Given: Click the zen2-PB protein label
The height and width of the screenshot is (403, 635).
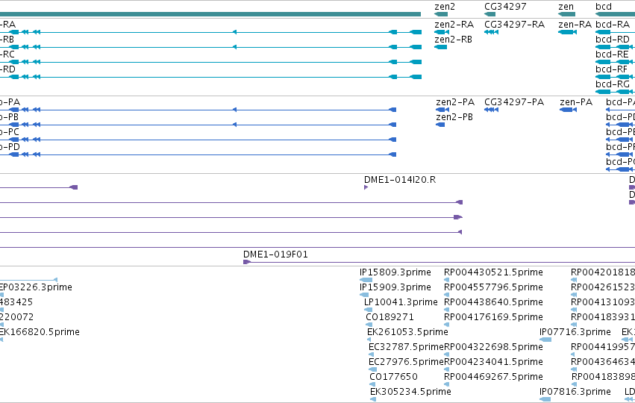Looking at the screenshot, I should coord(454,117).
